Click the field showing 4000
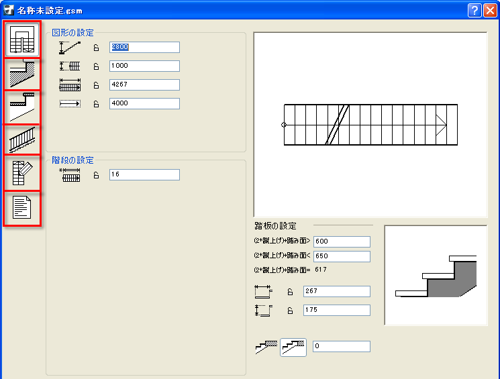 (x=144, y=103)
